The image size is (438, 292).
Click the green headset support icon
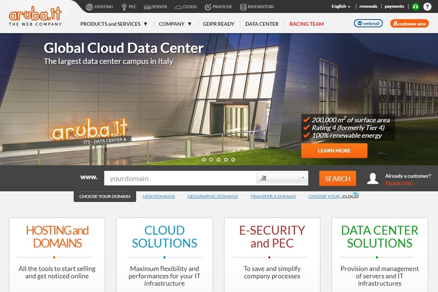pos(416,6)
